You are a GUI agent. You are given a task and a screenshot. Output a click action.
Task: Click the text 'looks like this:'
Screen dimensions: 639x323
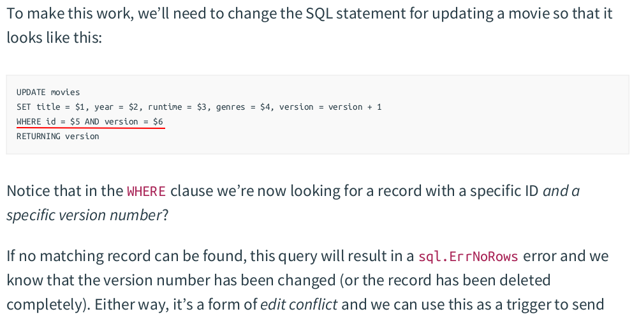tap(54, 38)
